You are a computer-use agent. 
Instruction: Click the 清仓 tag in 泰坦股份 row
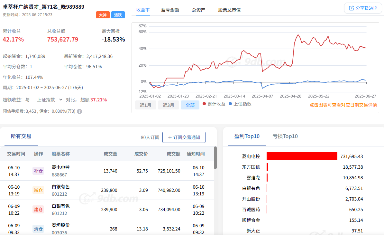tap(38, 229)
